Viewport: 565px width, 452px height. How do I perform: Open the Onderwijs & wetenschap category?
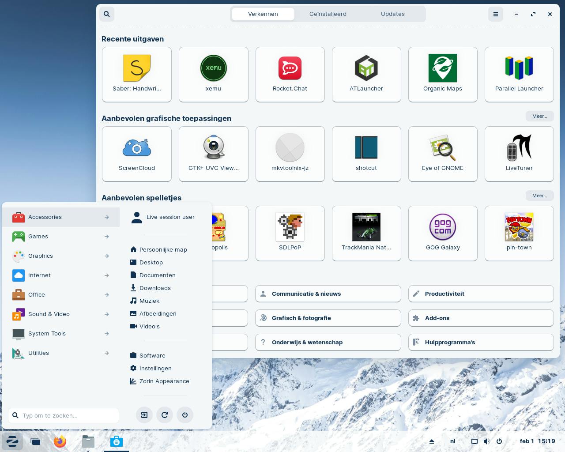[328, 343]
